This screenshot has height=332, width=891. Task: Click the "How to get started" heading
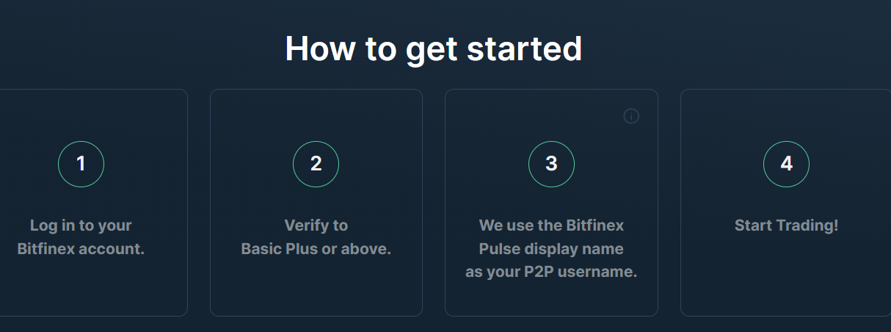coord(433,48)
